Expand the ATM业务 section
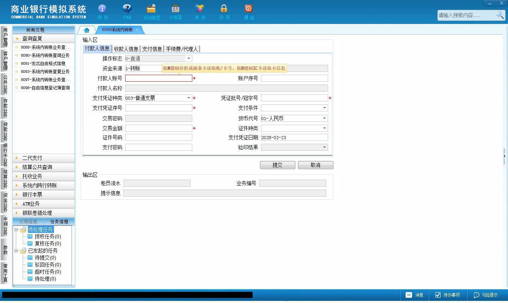 click(x=44, y=204)
